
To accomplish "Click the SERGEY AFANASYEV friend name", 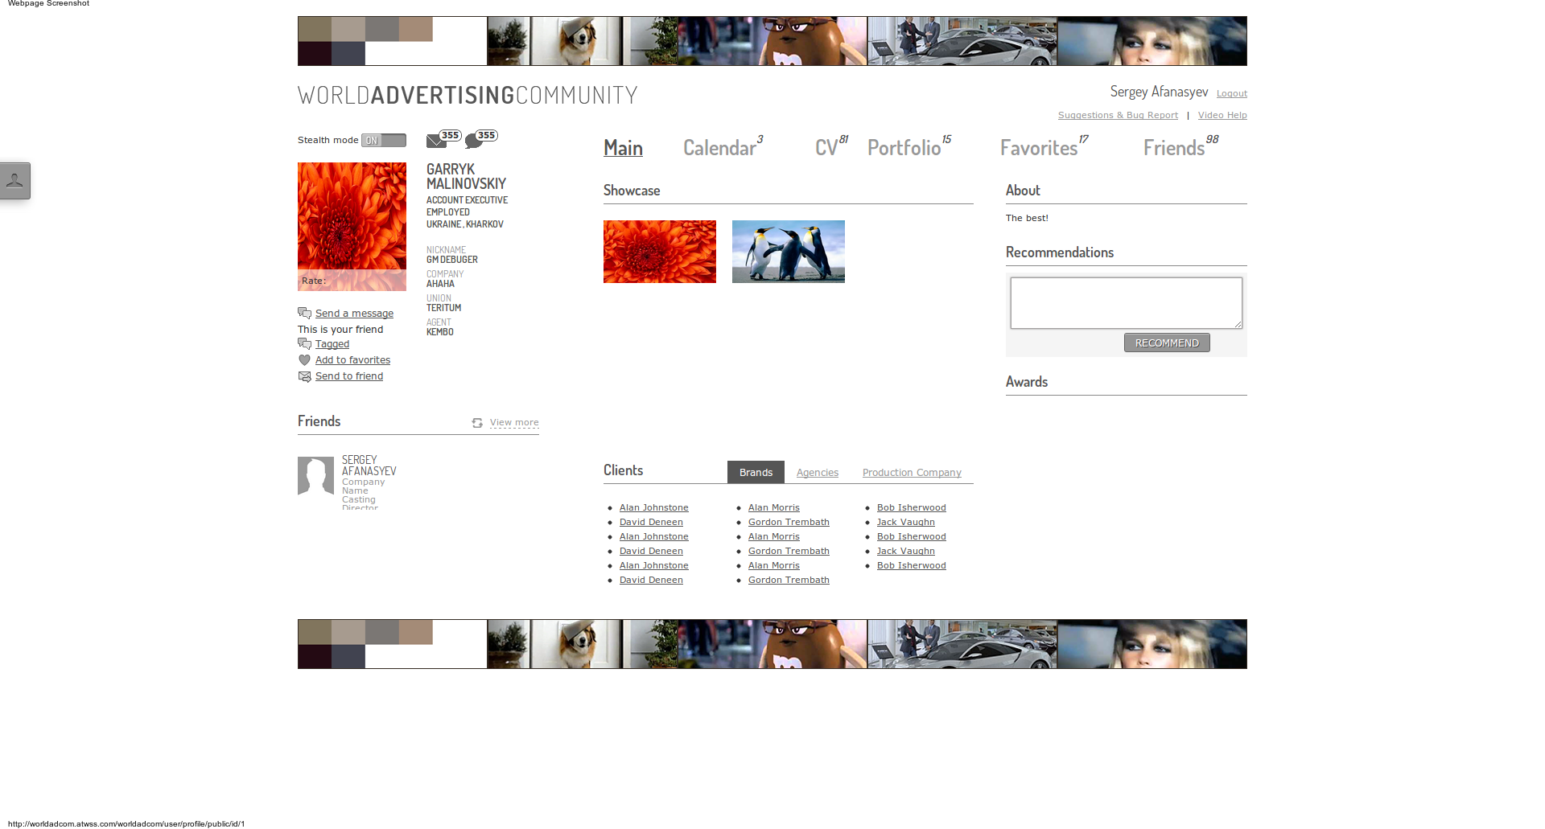I will (369, 466).
